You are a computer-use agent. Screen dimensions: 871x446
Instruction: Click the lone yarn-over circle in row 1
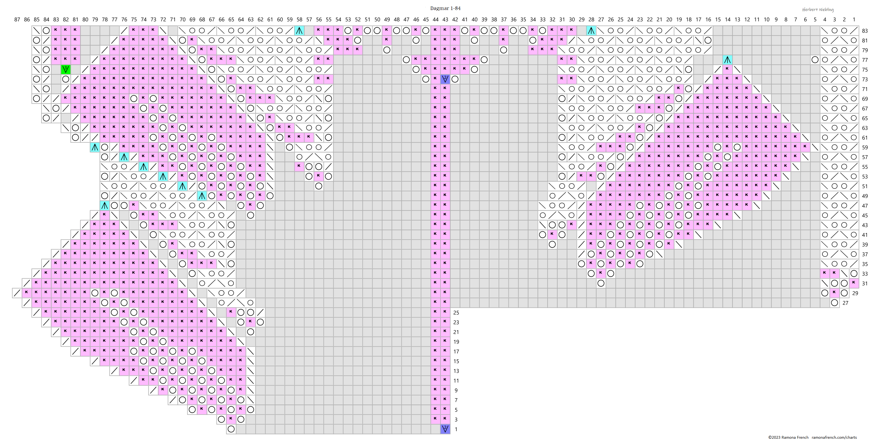[231, 429]
